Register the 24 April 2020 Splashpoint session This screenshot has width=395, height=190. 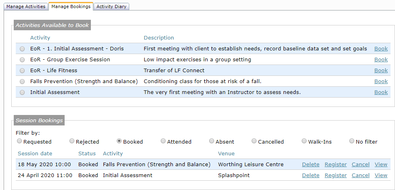pos(336,175)
